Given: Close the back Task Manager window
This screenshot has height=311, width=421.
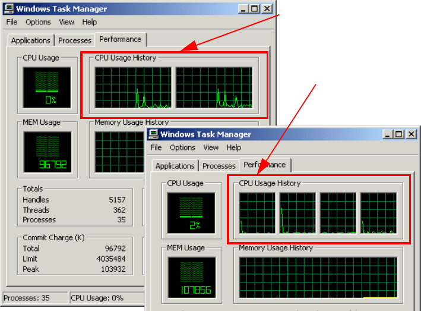Looking at the screenshot, I should [x=267, y=9].
